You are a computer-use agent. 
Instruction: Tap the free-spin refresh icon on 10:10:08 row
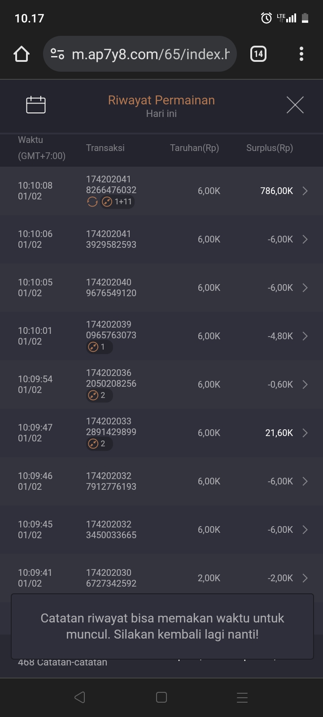click(92, 202)
